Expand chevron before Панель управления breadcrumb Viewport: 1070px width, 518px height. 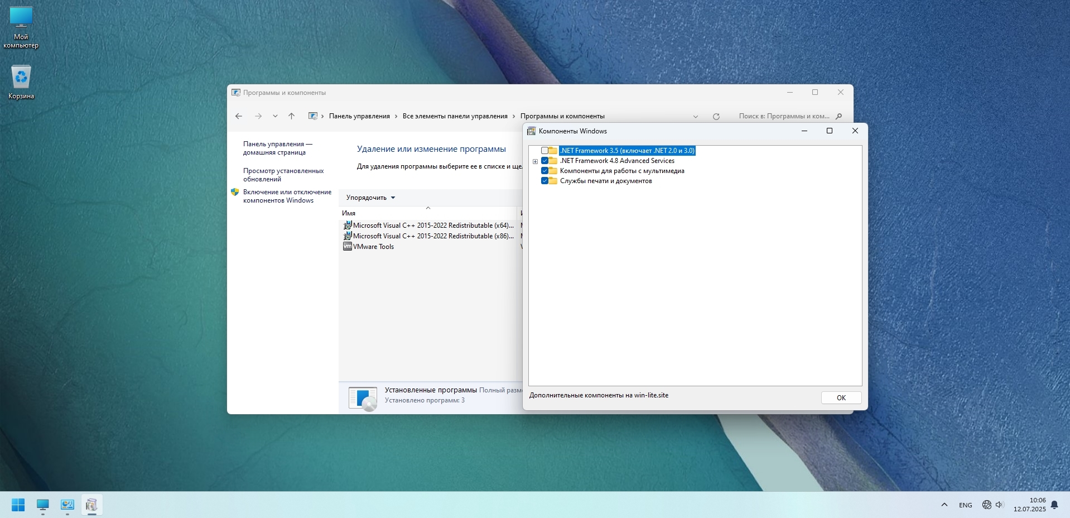pos(323,116)
